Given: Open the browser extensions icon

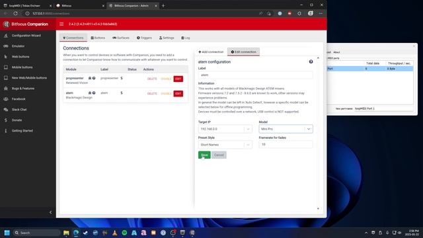Looking at the screenshot, I should click(x=299, y=13).
